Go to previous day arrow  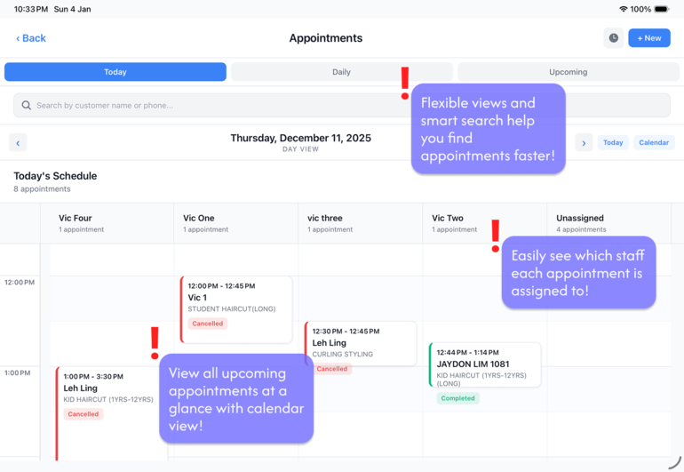click(18, 142)
